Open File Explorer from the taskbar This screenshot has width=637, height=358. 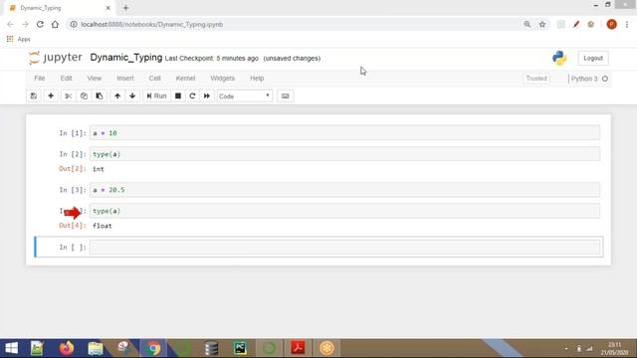pyautogui.click(x=96, y=348)
